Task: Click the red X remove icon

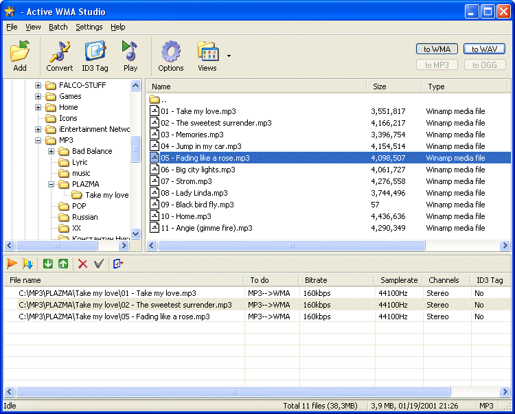Action: (x=83, y=264)
